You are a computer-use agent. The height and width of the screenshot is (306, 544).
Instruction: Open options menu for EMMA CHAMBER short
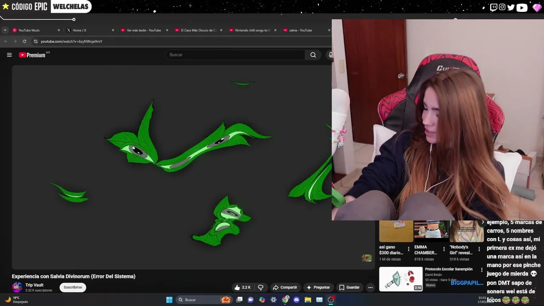pyautogui.click(x=444, y=249)
